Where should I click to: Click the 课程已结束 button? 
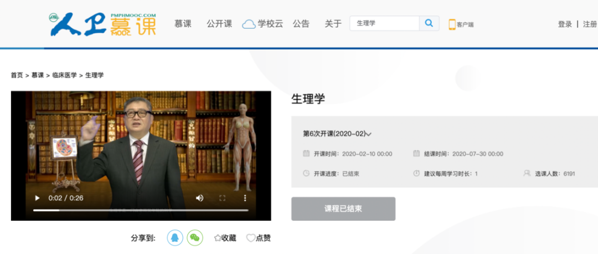click(x=343, y=209)
